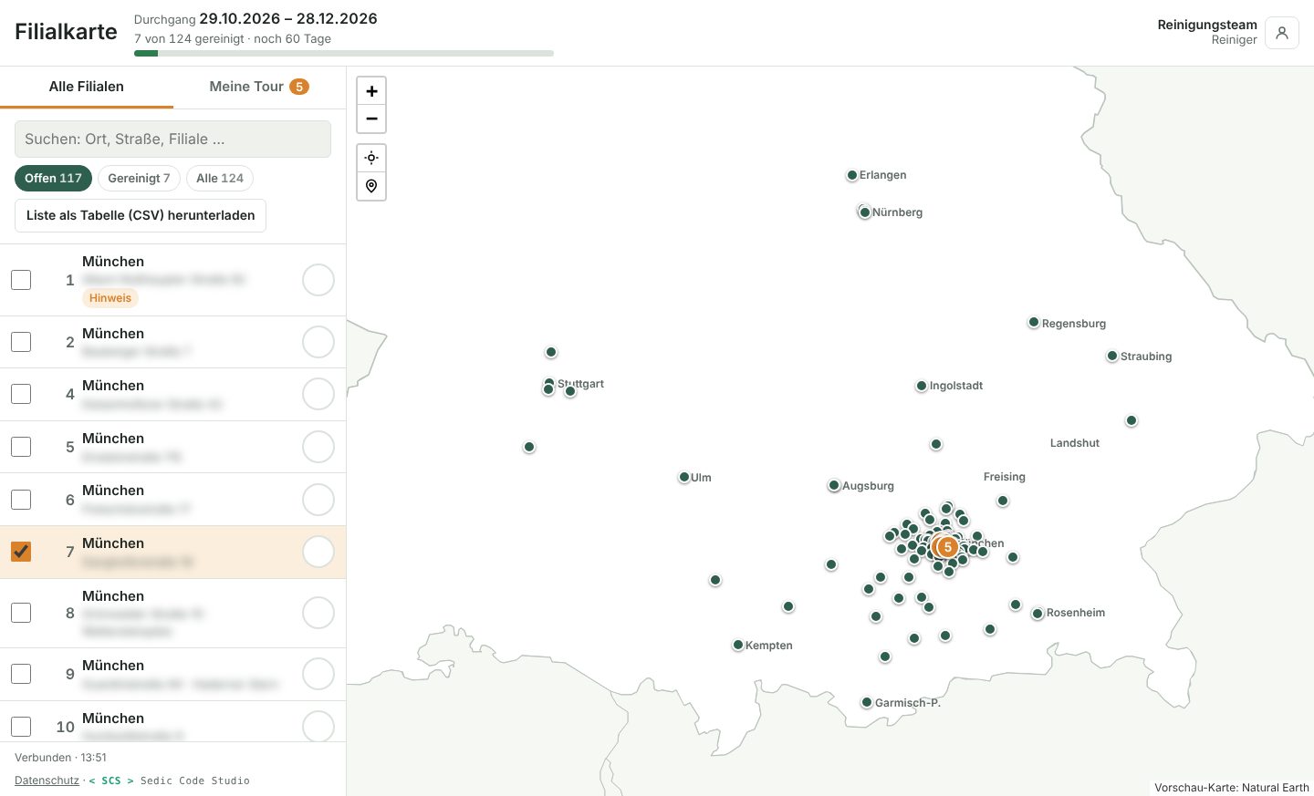Select the Regensburg map marker
Image resolution: width=1314 pixels, height=796 pixels.
click(1034, 323)
